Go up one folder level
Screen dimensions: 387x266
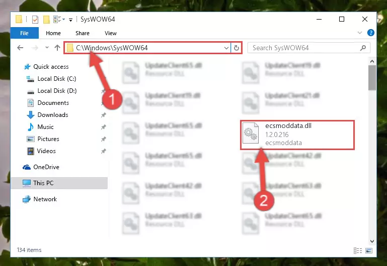[x=57, y=48]
